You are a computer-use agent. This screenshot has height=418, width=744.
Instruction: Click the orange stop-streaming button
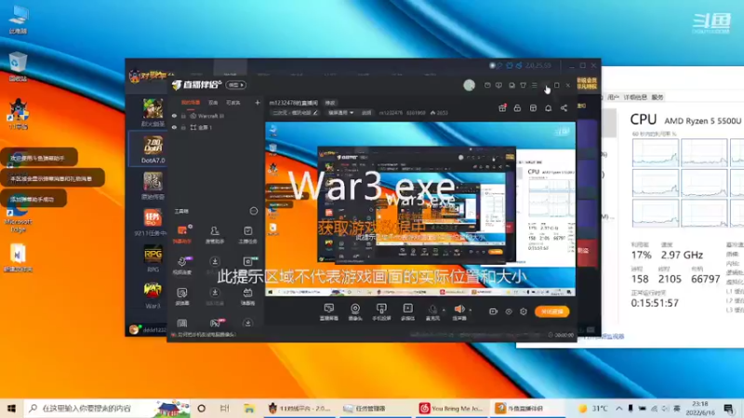point(551,311)
